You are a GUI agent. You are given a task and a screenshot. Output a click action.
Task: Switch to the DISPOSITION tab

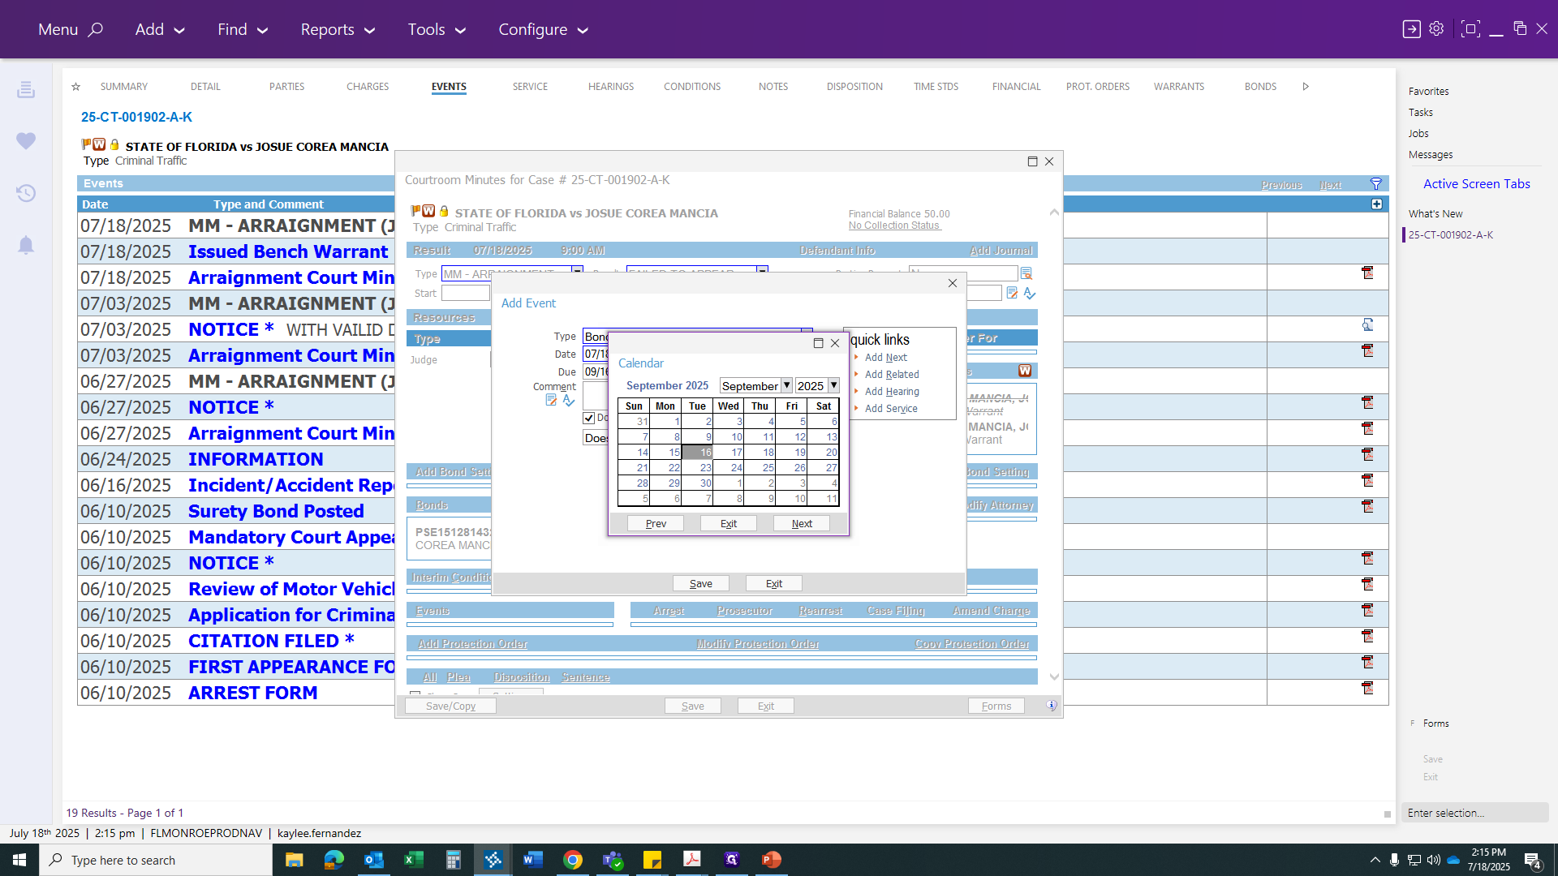coord(854,87)
